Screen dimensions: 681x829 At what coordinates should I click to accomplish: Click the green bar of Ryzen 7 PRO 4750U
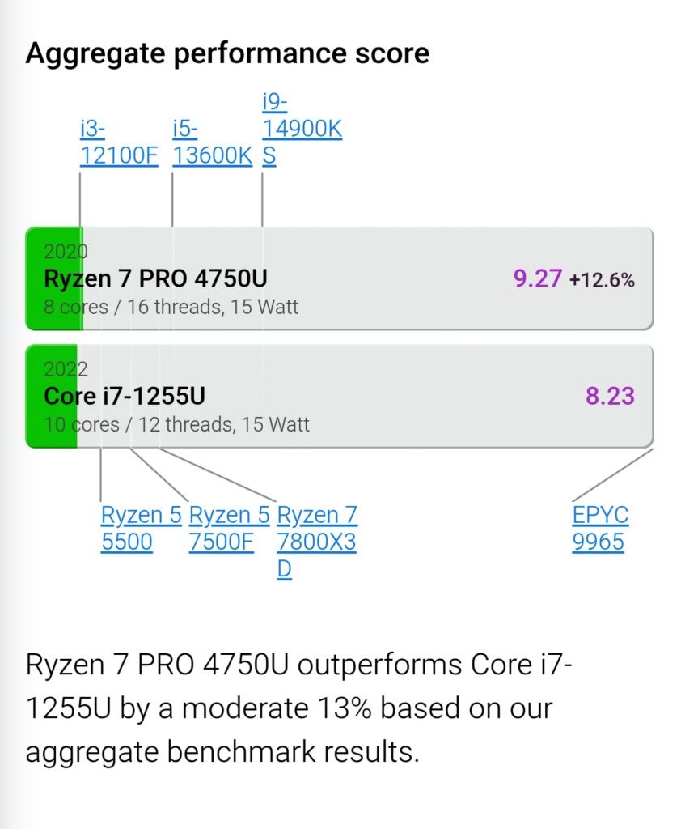[x=54, y=278]
